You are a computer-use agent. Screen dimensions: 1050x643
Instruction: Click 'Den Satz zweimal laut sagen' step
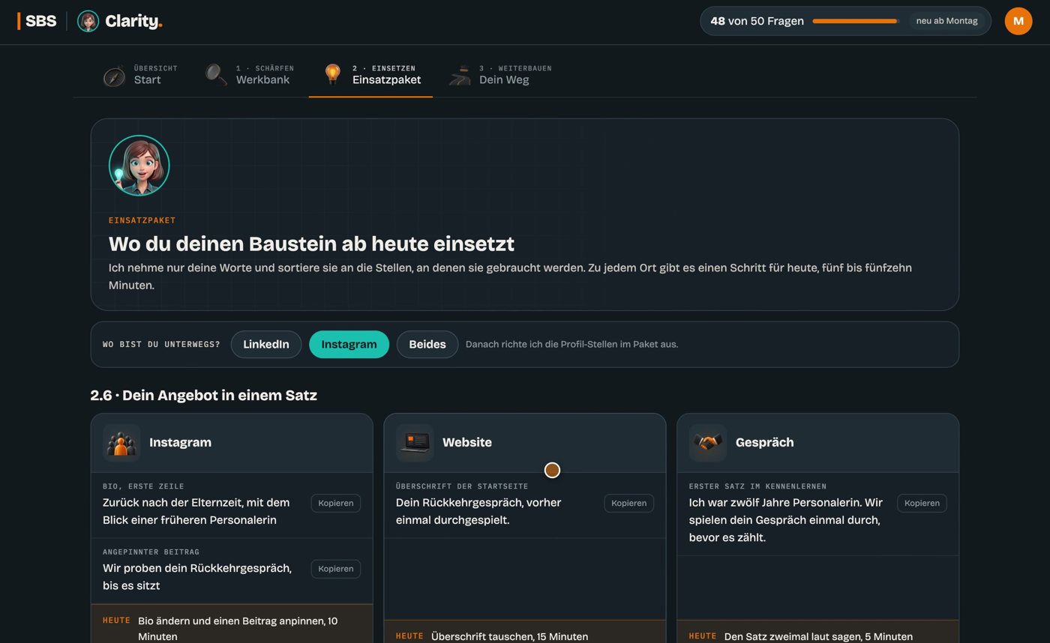point(818,637)
